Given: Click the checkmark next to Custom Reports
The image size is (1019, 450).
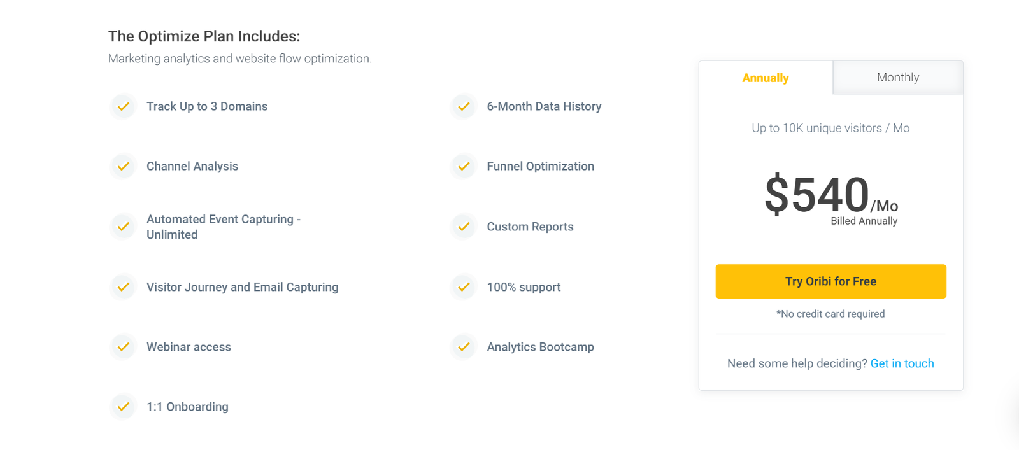Looking at the screenshot, I should point(463,227).
